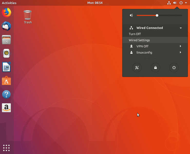This screenshot has width=190, height=154.
Task: Open LibreOffice Writer from dock
Action: point(6,67)
